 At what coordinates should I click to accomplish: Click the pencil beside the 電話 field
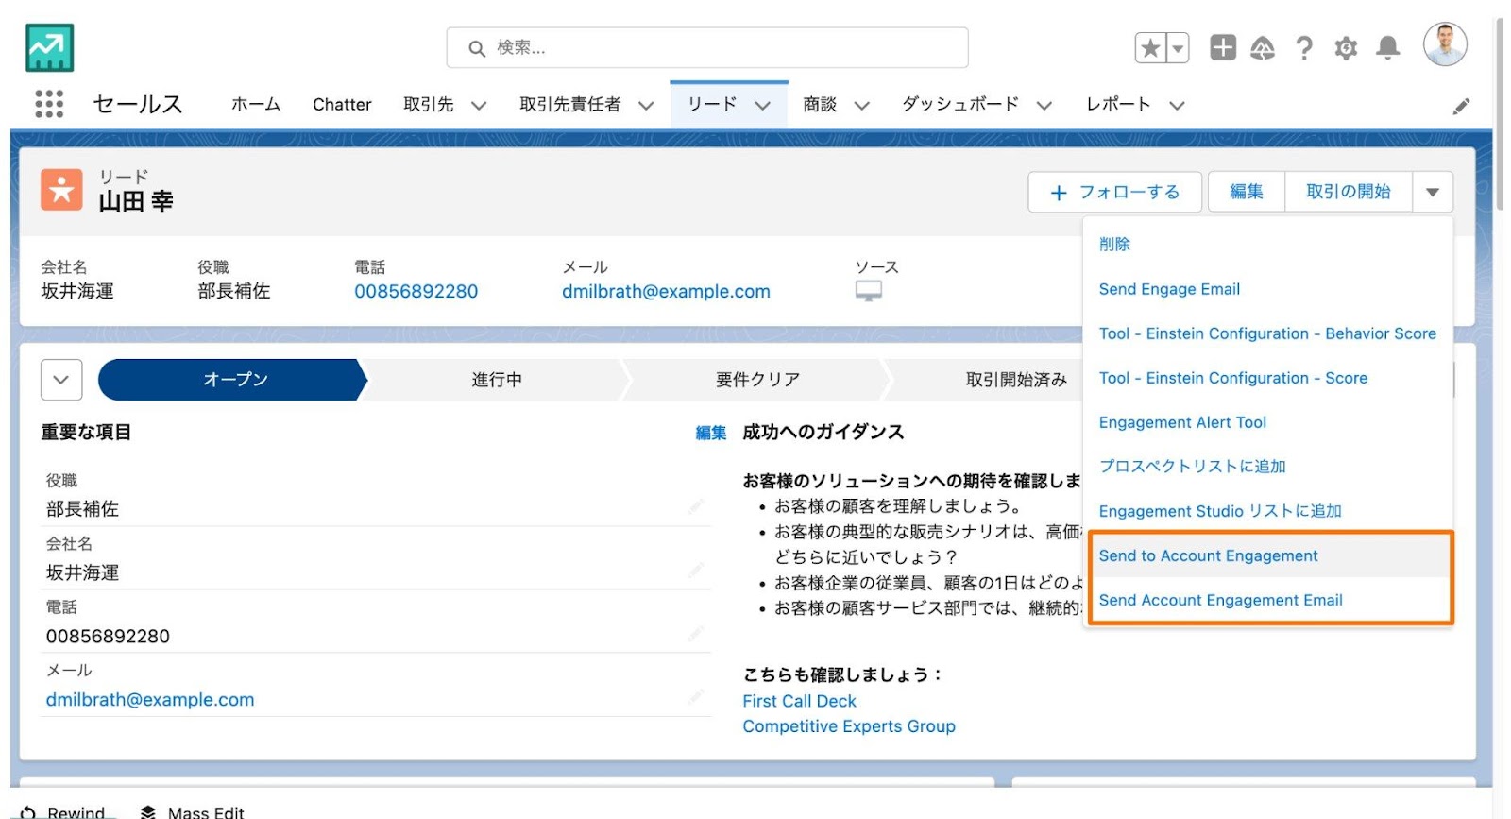tap(696, 634)
